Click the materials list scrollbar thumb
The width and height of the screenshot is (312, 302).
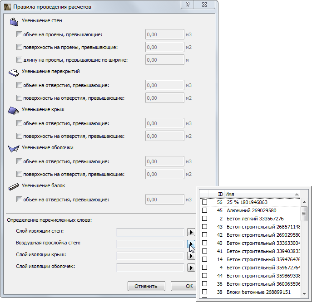click(304, 214)
